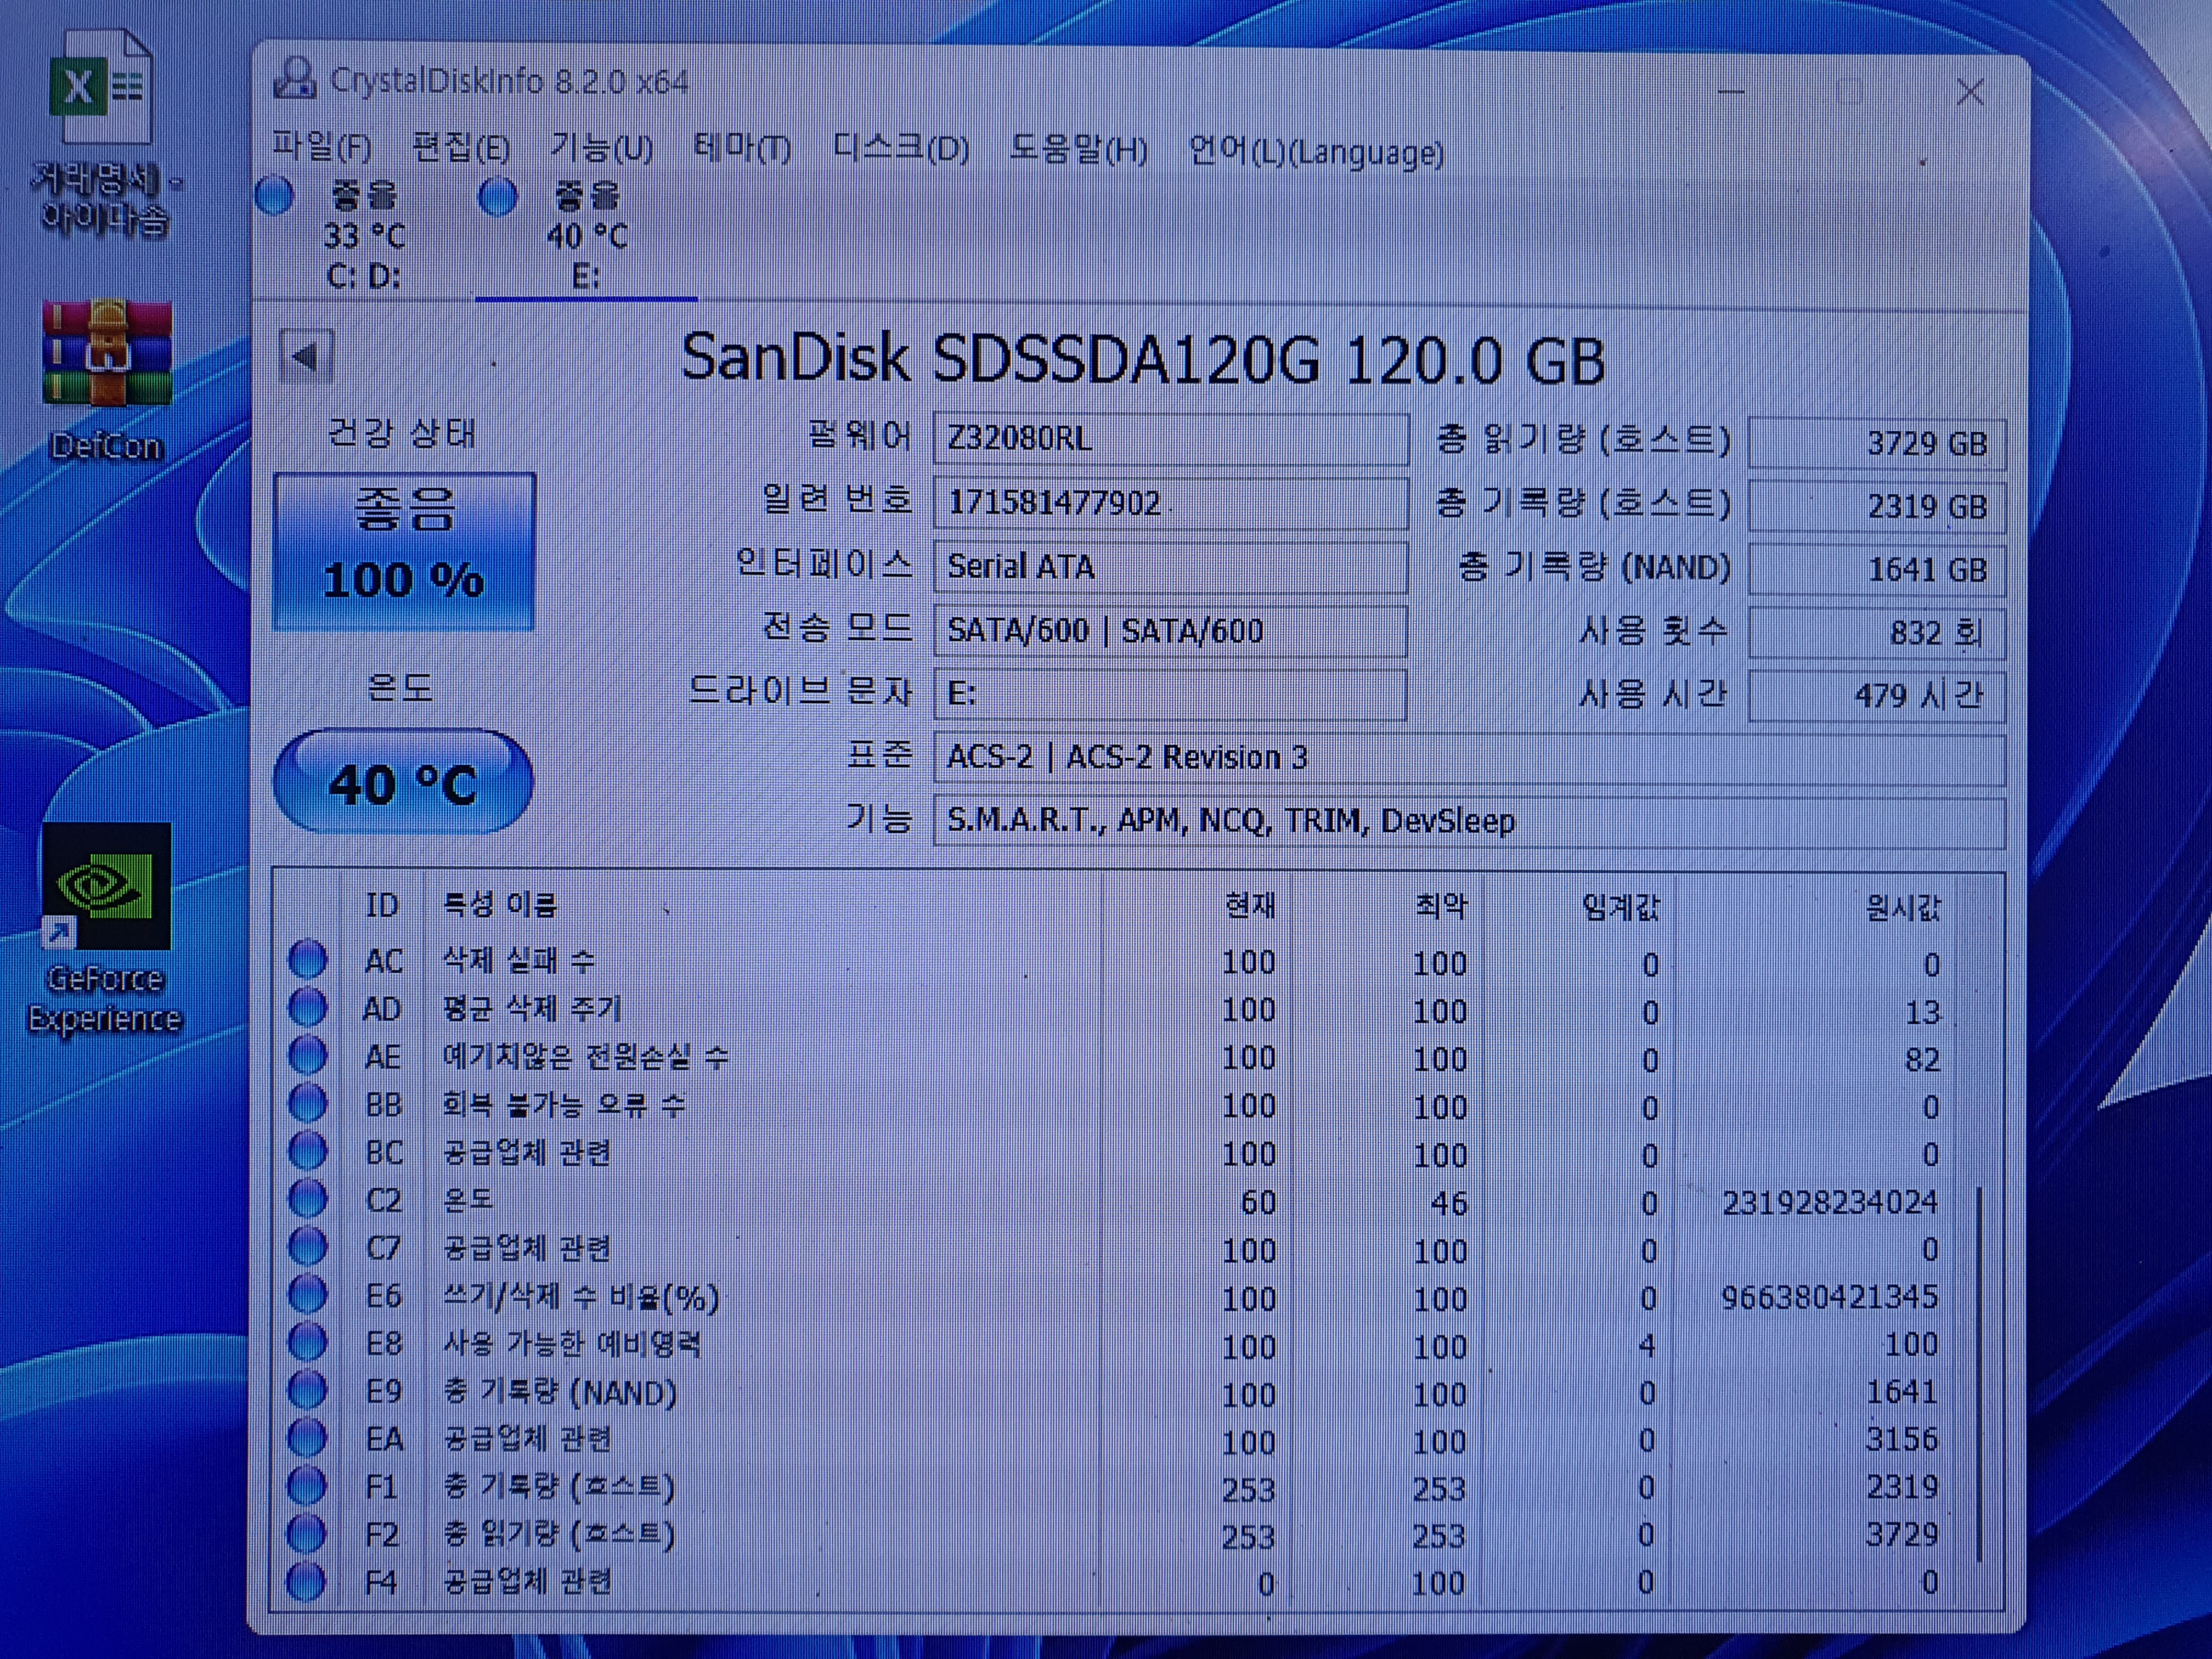Screen dimensions: 2212x1659
Task: Click the 40 °C temperature button
Action: click(x=403, y=783)
